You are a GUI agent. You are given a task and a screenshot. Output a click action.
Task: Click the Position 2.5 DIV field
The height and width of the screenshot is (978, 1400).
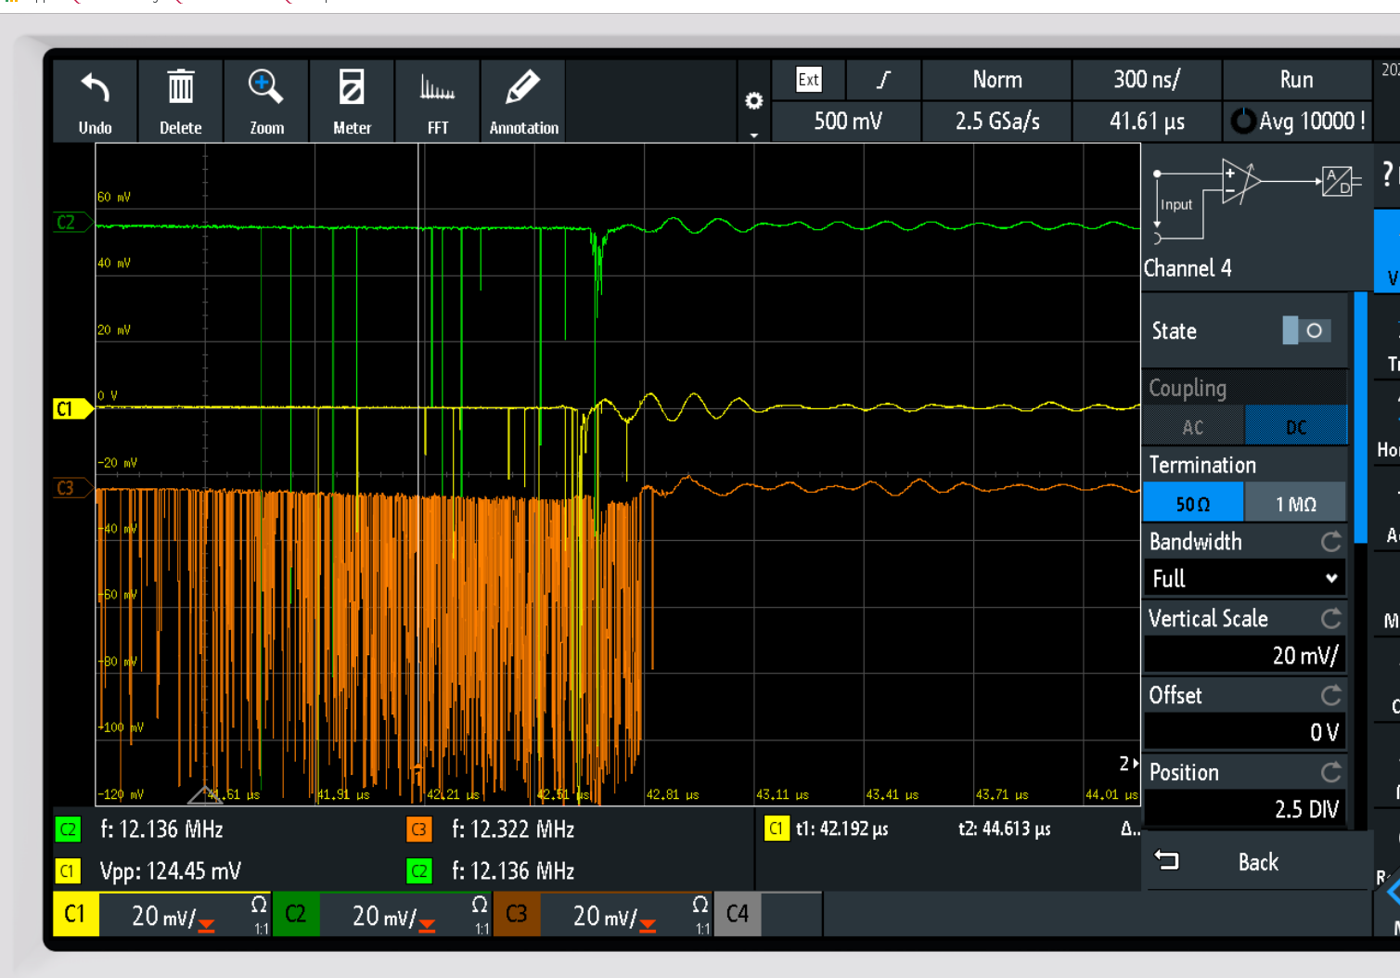(1244, 809)
